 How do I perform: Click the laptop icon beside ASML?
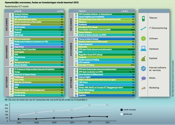[11, 85]
